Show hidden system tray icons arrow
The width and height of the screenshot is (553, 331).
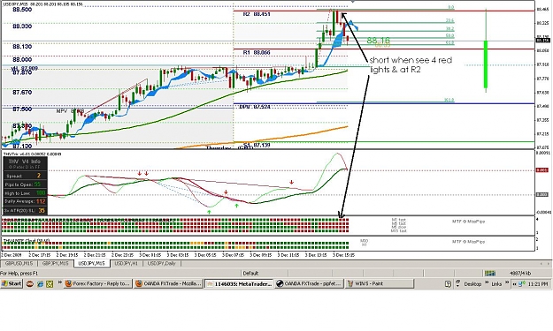(514, 284)
